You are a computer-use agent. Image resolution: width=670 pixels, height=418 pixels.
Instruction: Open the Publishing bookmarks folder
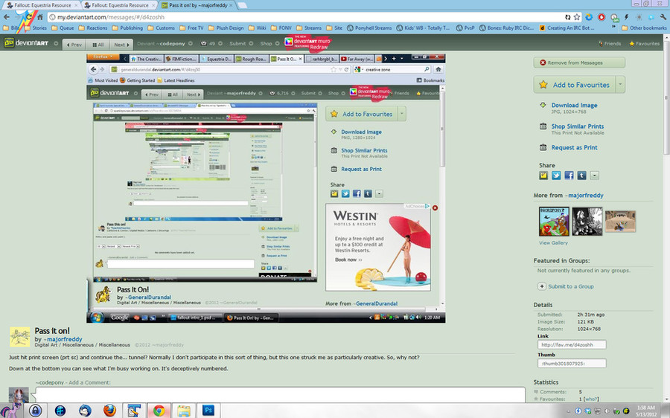[x=127, y=28]
